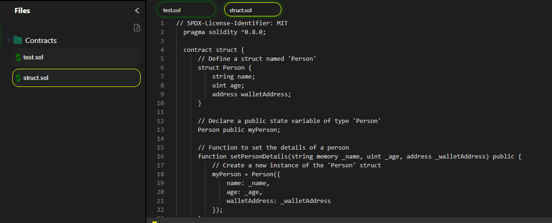
Task: Collapse the Contracts folder disclosure triangle
Action: (9, 41)
